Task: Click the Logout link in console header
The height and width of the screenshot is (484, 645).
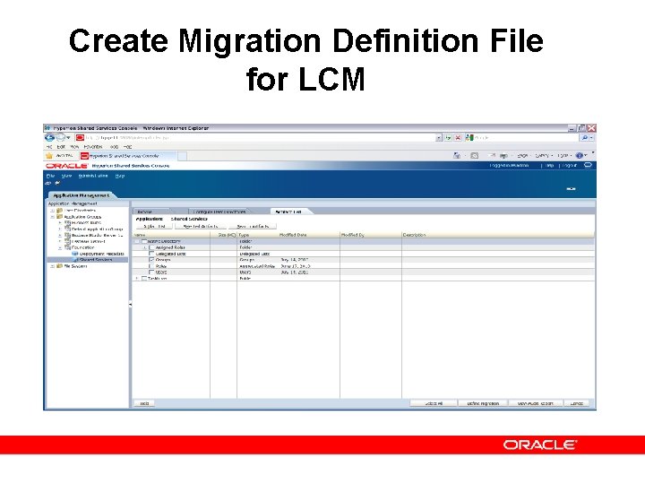Action: click(x=570, y=166)
